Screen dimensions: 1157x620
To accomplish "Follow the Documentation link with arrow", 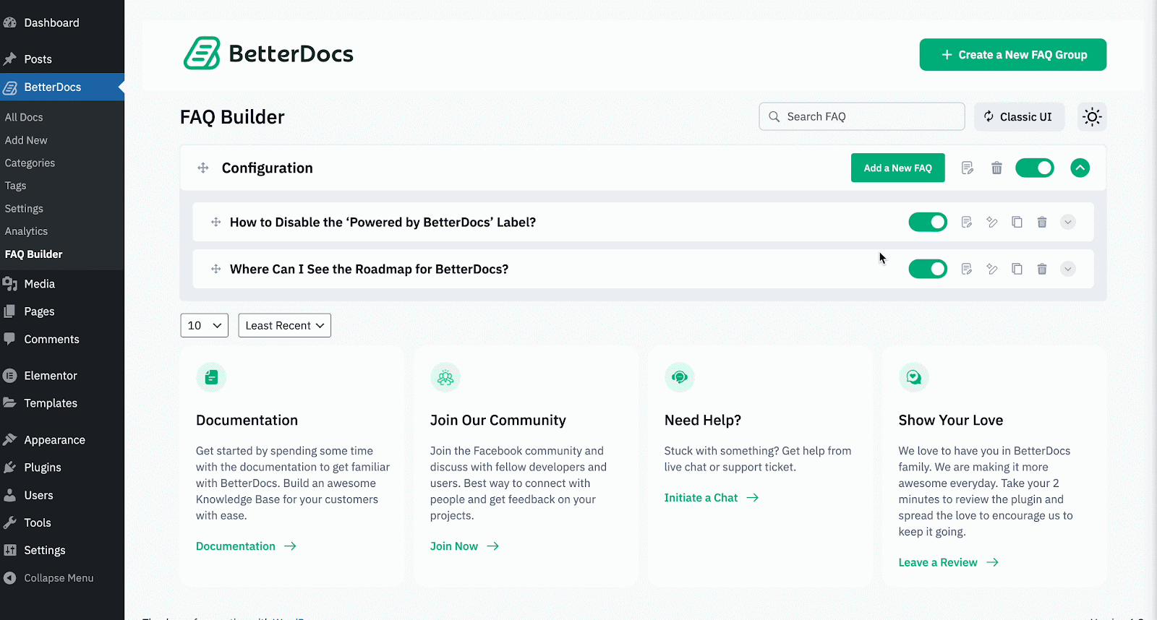I will 246,546.
